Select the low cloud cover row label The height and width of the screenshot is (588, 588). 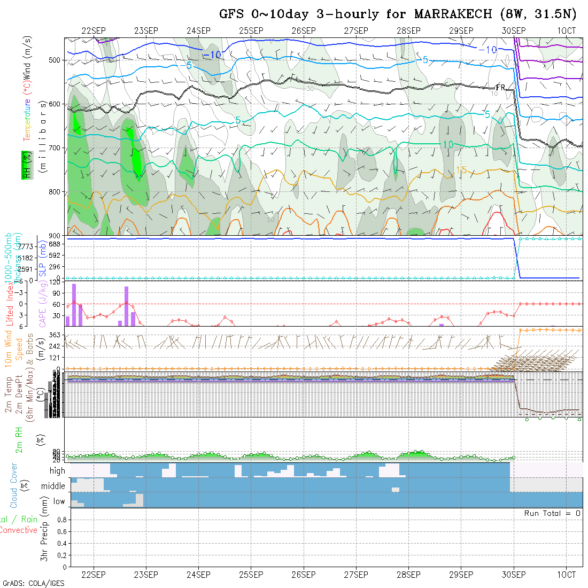[59, 501]
